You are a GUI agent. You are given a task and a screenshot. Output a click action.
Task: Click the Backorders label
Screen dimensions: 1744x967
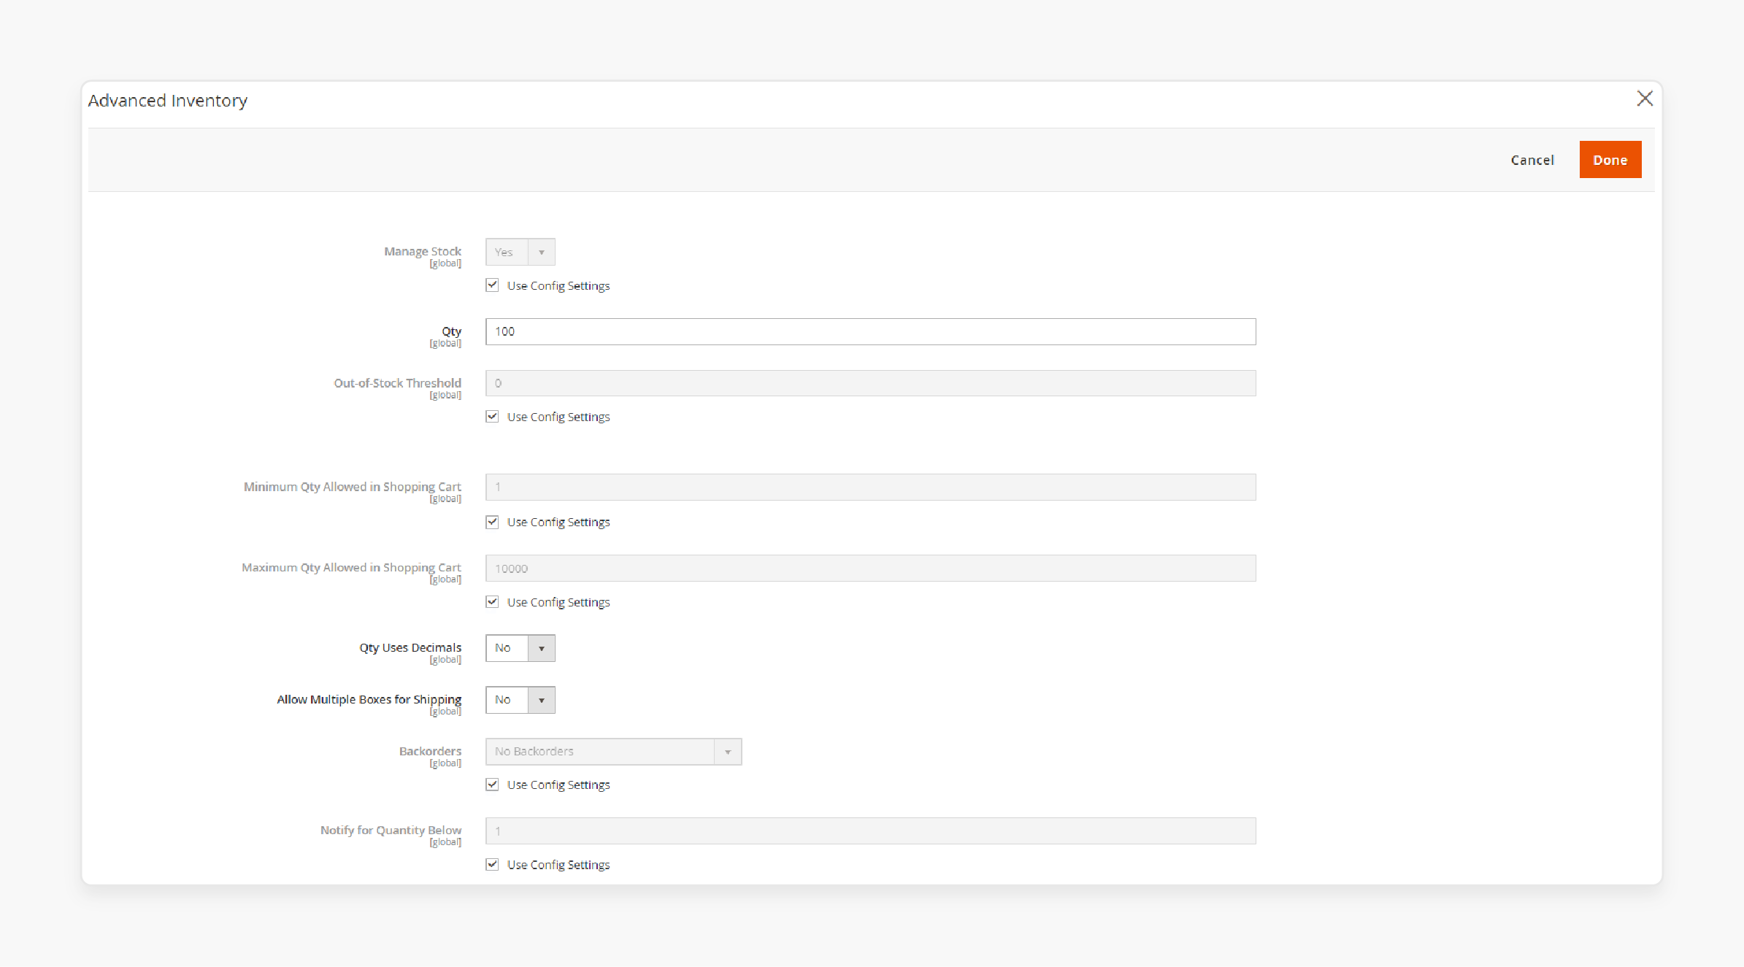point(430,751)
